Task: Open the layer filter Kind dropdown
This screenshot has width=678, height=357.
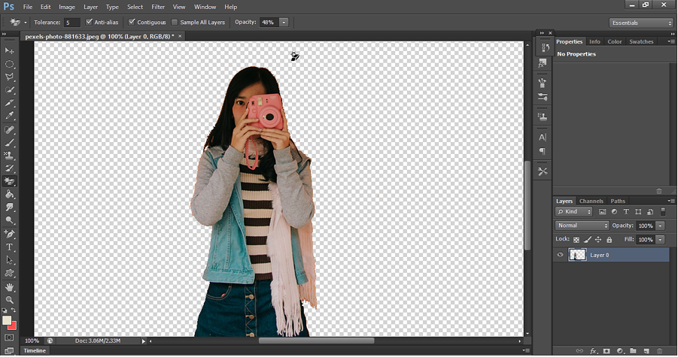Action: pos(574,211)
